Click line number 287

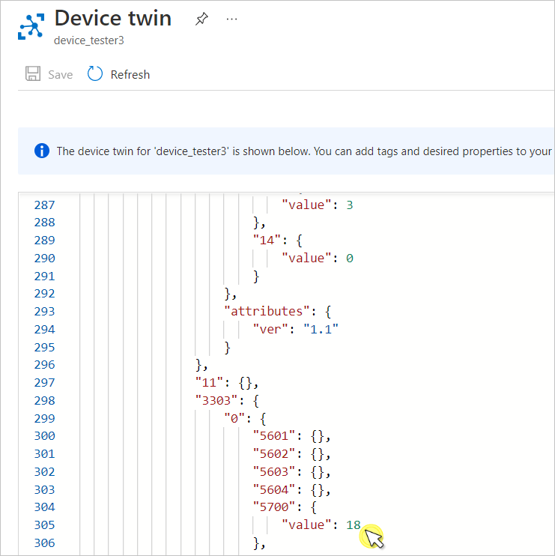pyautogui.click(x=45, y=205)
